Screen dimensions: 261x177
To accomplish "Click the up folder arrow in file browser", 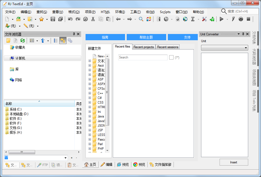I will click(x=43, y=41).
